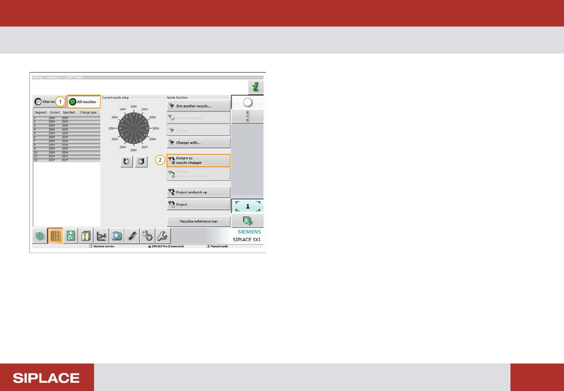Click segment 7 on the nozzle dial
This screenshot has width=564, height=391.
pyautogui.click(x=134, y=116)
